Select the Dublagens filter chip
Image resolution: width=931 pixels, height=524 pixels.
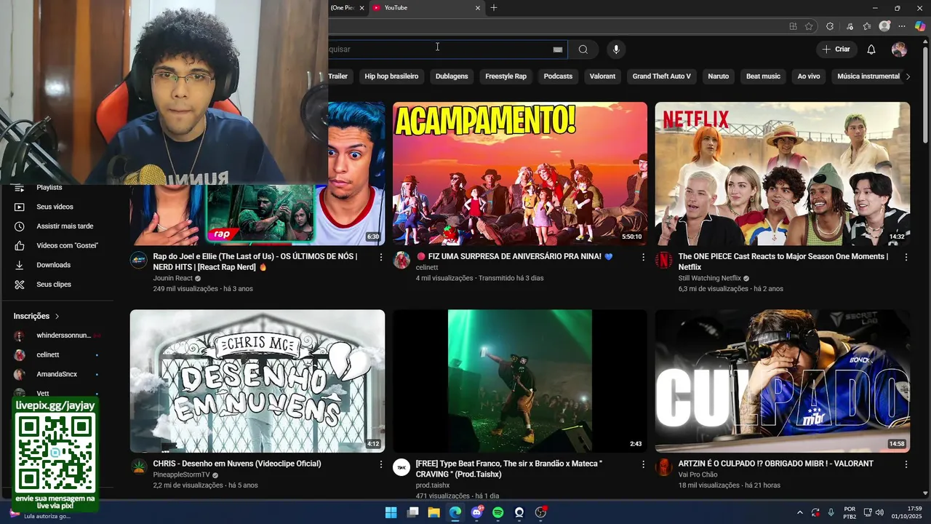click(x=452, y=76)
